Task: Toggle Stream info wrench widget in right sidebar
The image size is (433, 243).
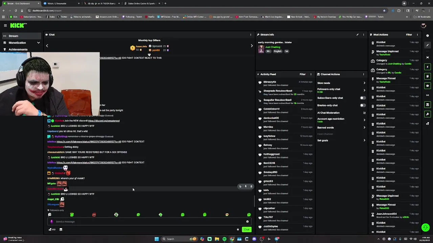Action: point(428,114)
